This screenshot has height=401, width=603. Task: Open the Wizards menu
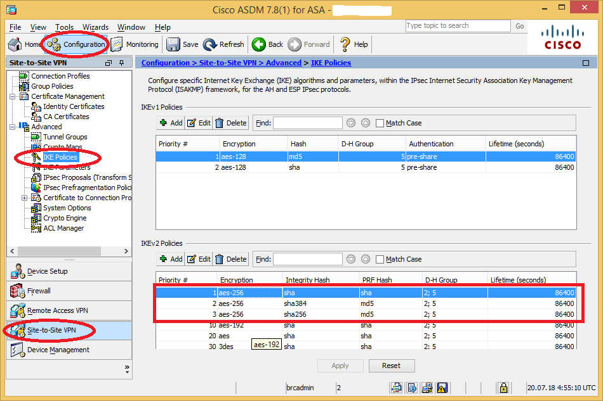(95, 27)
